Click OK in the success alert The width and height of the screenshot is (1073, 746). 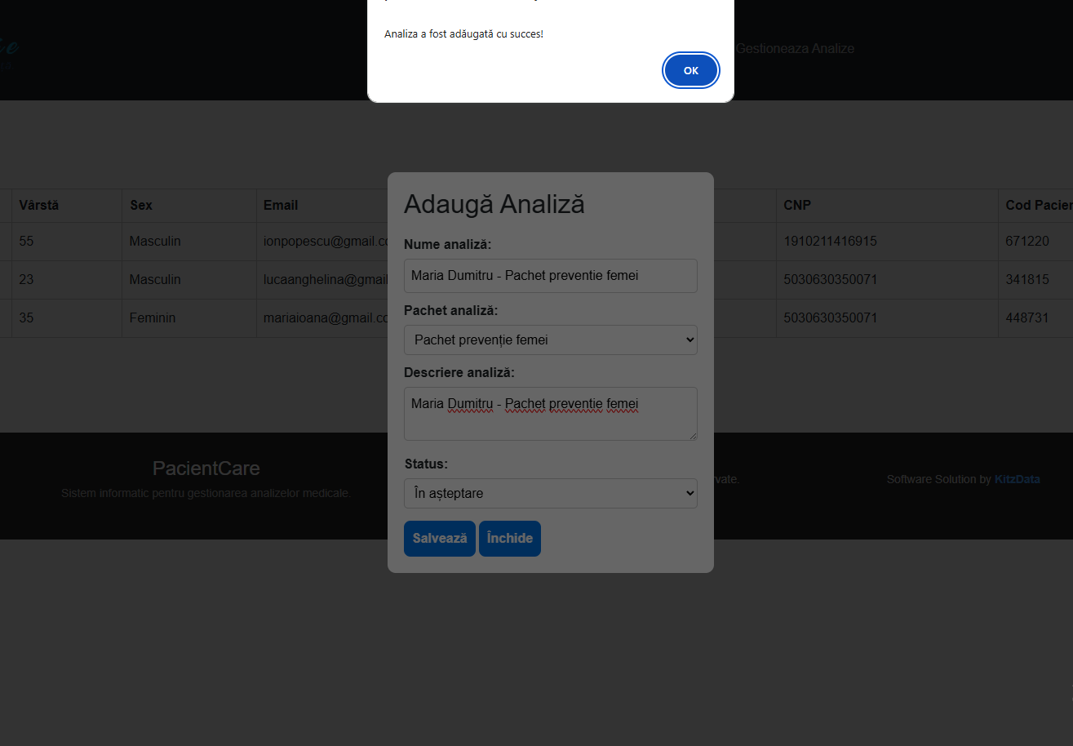tap(690, 71)
